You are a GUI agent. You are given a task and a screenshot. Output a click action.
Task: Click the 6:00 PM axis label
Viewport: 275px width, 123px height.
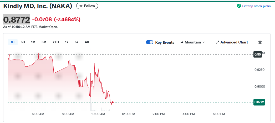coord(219,114)
